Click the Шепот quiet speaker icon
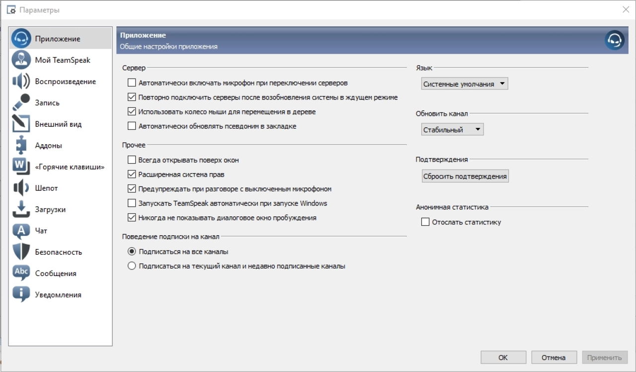This screenshot has height=372, width=636. click(x=21, y=188)
